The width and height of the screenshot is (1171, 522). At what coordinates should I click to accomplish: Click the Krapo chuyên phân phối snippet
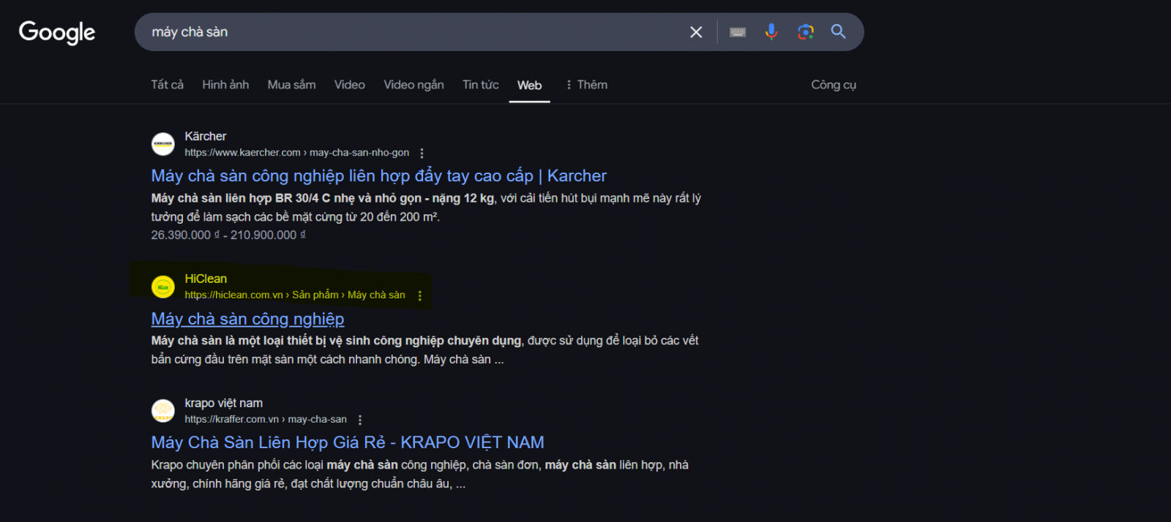[419, 474]
